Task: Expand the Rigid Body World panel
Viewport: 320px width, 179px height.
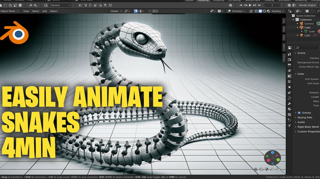Action: (x=295, y=127)
